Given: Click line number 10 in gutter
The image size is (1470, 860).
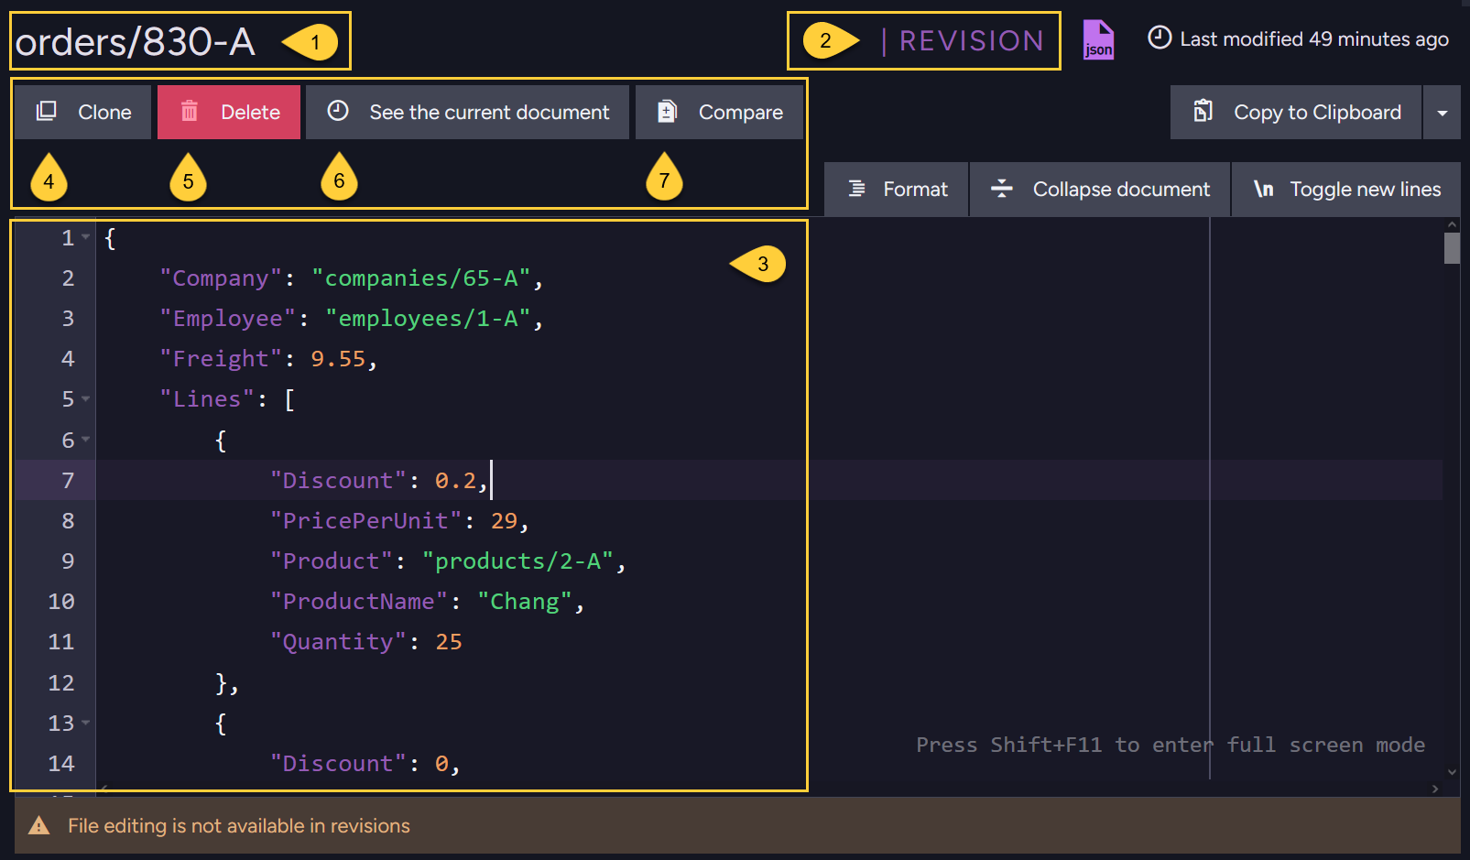Looking at the screenshot, I should point(60,602).
